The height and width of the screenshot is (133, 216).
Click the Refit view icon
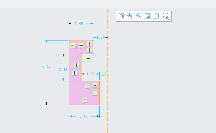pyautogui.click(x=121, y=16)
